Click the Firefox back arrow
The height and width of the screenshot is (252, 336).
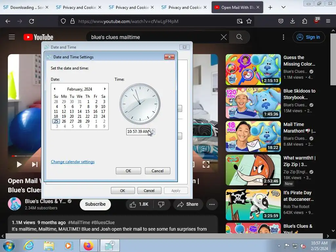[8, 21]
